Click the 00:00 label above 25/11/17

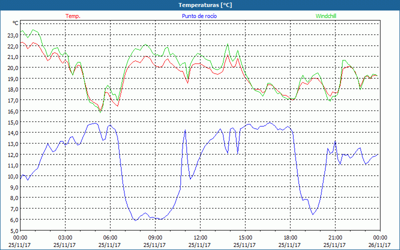coord(20,238)
